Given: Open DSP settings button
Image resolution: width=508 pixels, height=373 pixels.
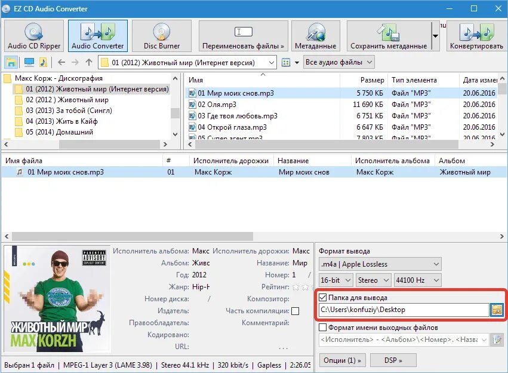Looking at the screenshot, I should tap(393, 360).
